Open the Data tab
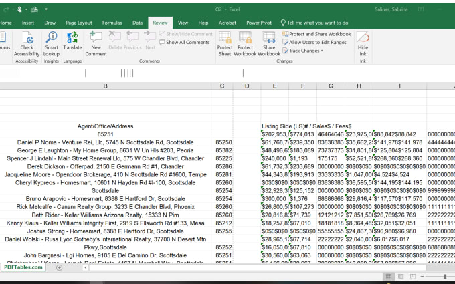 tap(138, 23)
